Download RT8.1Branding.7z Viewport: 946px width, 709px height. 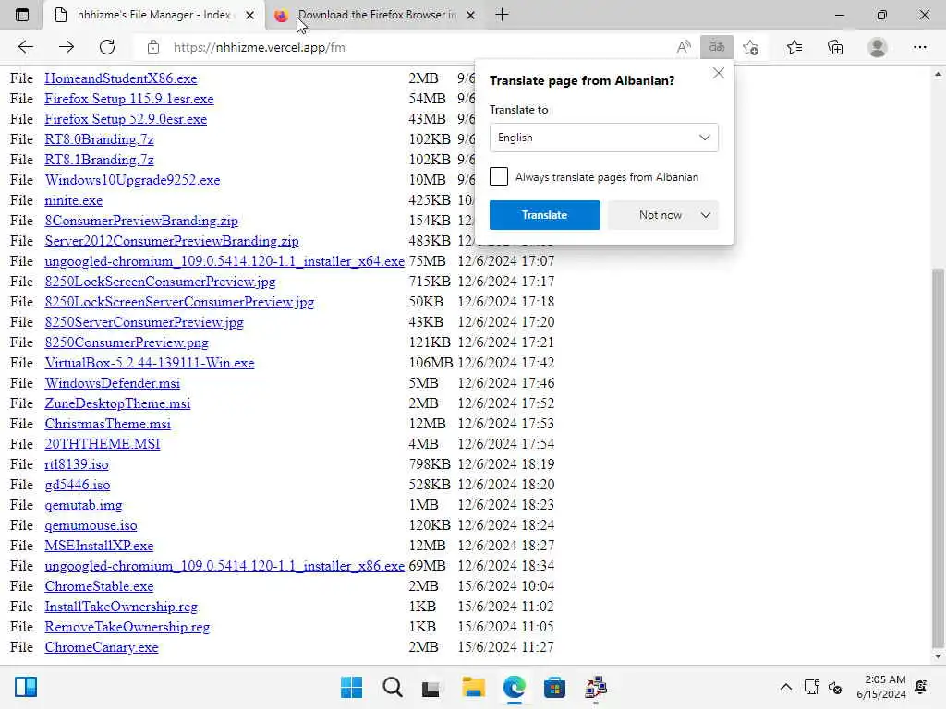[x=99, y=160]
